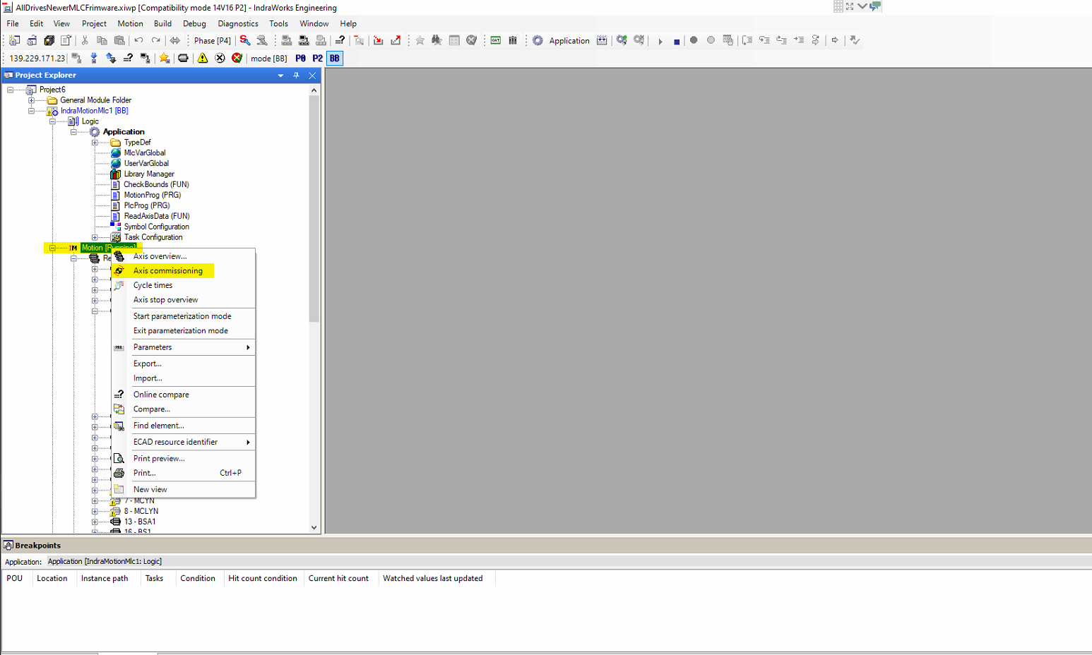
Task: Click the star favorites icon in upper toolbar
Action: [x=420, y=40]
